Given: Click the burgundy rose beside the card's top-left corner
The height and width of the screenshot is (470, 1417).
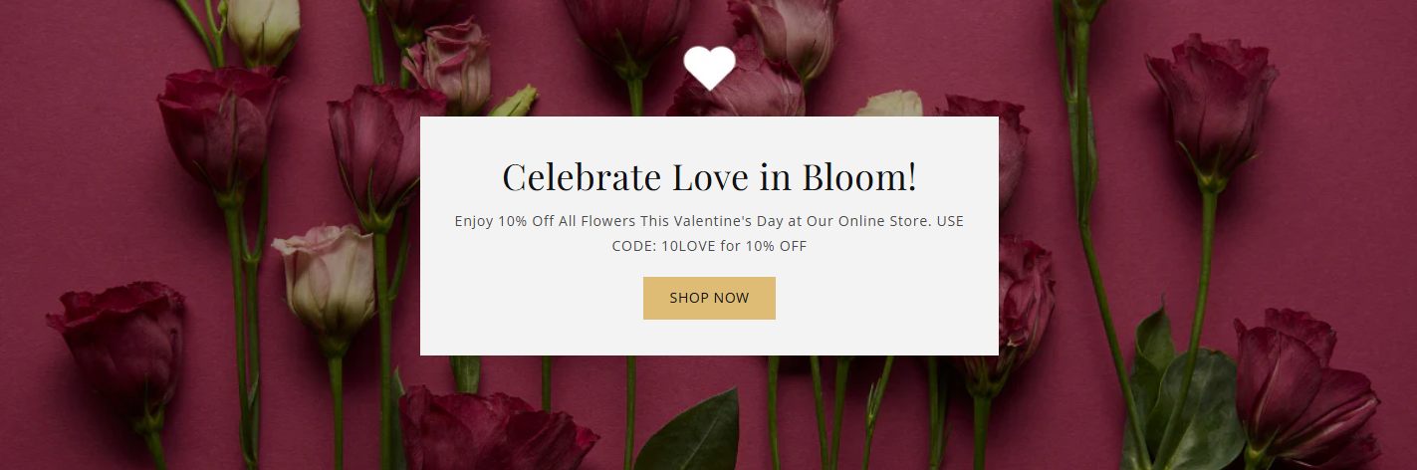Looking at the screenshot, I should pos(378,149).
